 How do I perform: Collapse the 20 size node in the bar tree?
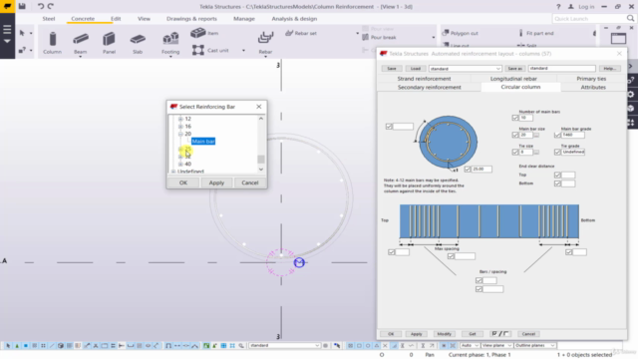tap(180, 134)
